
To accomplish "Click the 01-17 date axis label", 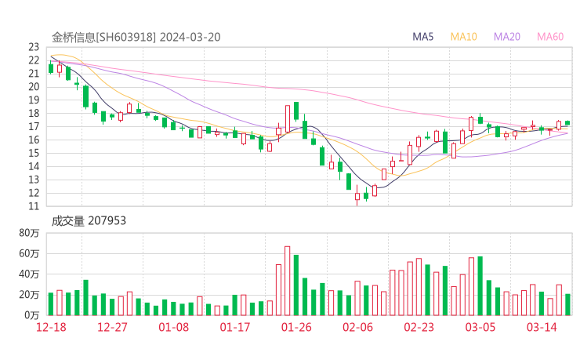I will click(235, 327).
